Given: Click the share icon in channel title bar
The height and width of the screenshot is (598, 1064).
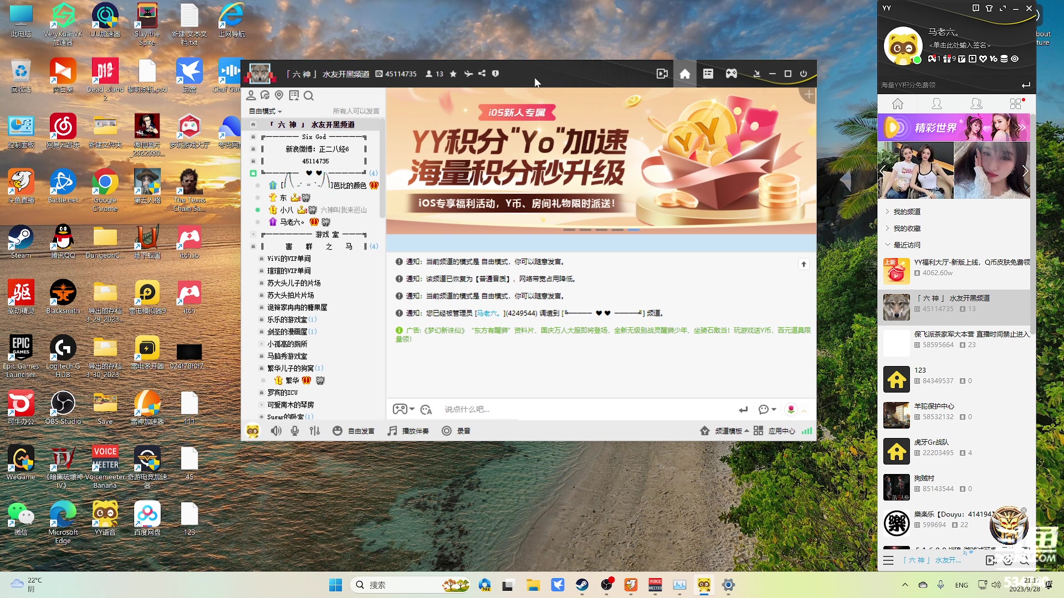Looking at the screenshot, I should click(482, 74).
